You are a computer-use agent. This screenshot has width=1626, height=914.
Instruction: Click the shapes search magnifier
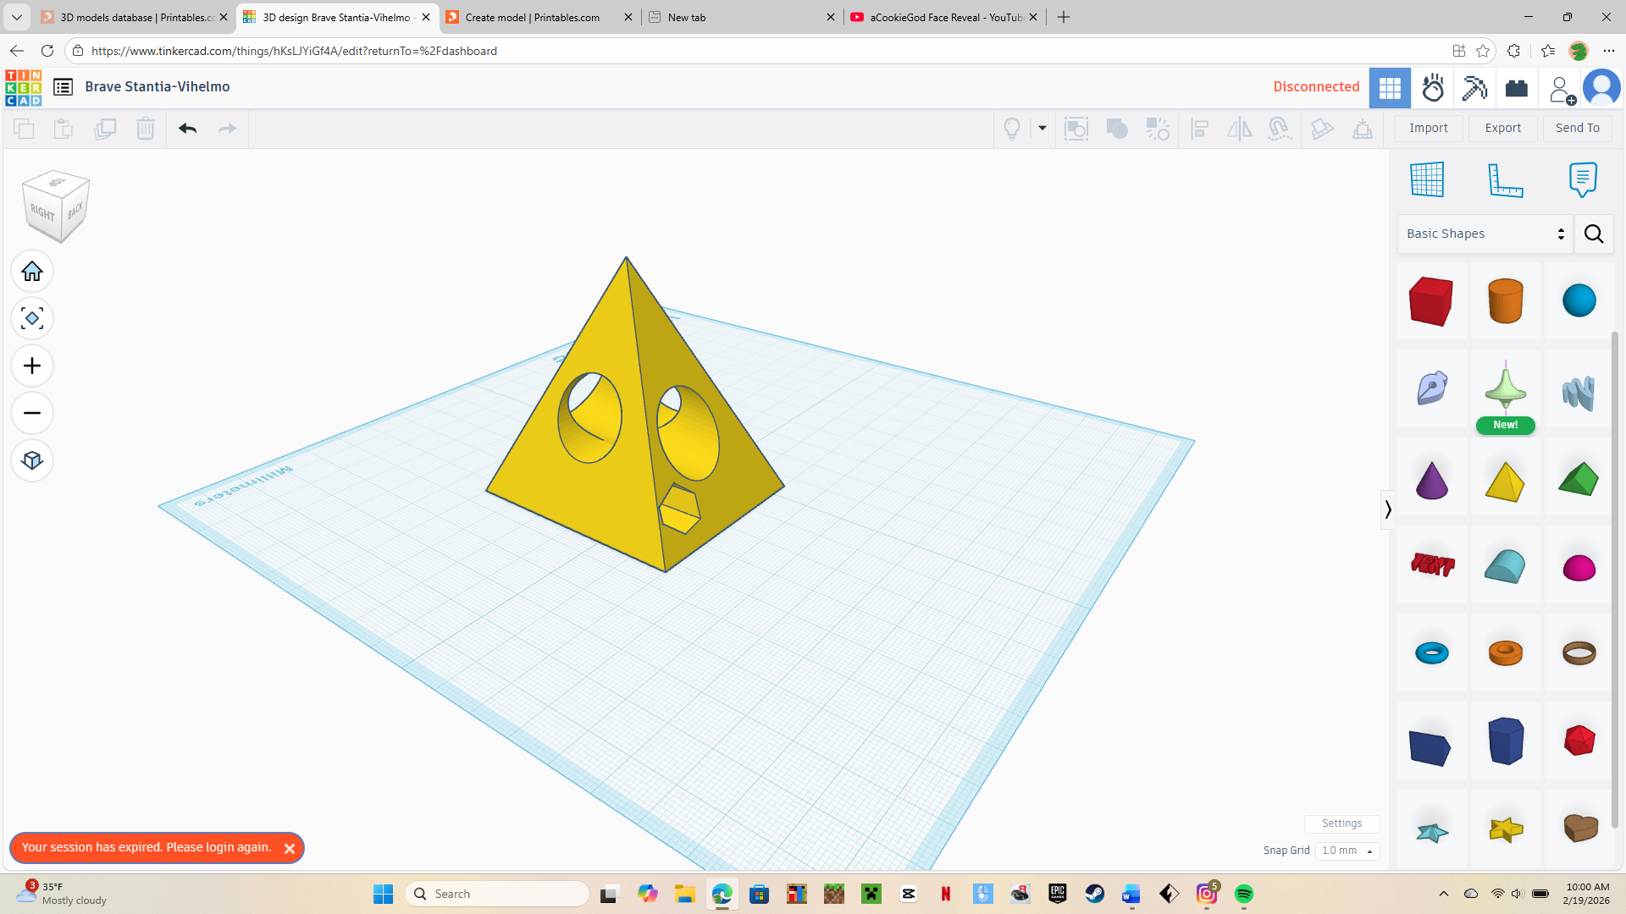click(1594, 234)
